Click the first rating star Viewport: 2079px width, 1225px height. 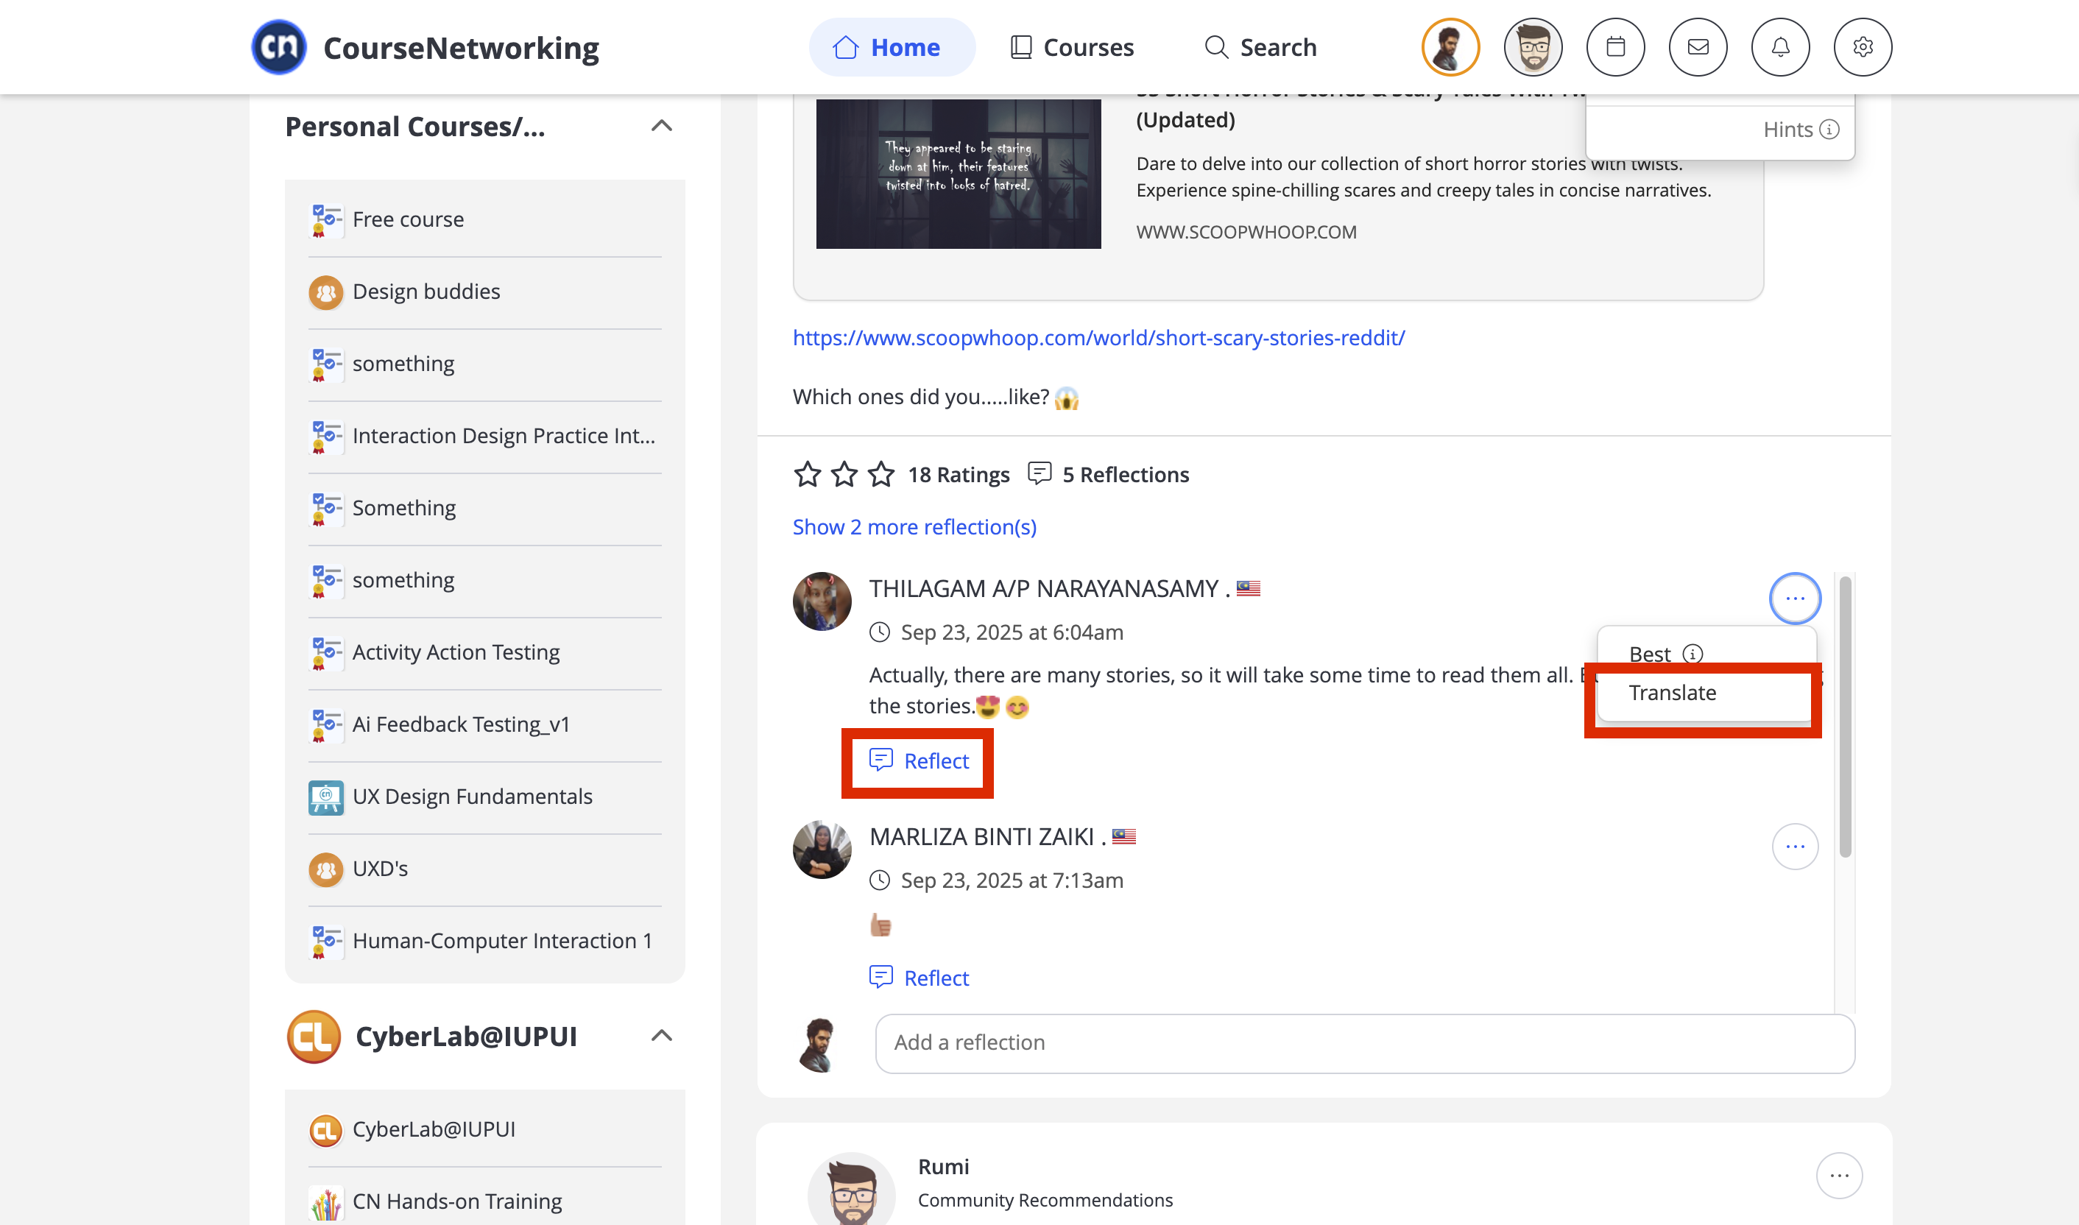(807, 475)
